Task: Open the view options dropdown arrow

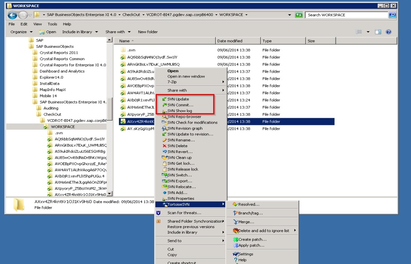Action: tap(368, 32)
